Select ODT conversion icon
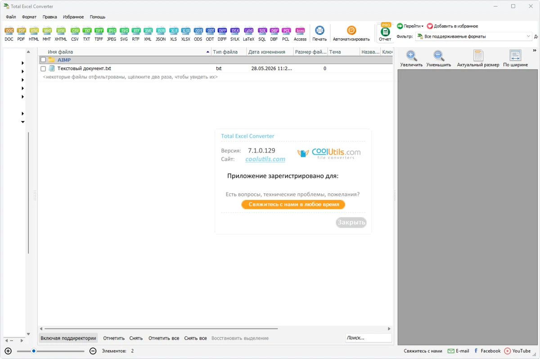This screenshot has width=540, height=359. click(210, 34)
